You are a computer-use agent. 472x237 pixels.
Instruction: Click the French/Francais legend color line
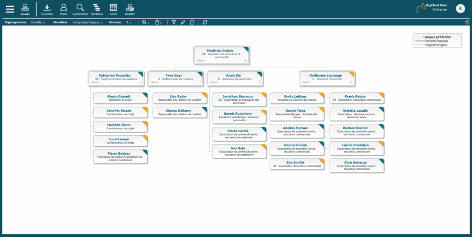pyautogui.click(x=419, y=41)
